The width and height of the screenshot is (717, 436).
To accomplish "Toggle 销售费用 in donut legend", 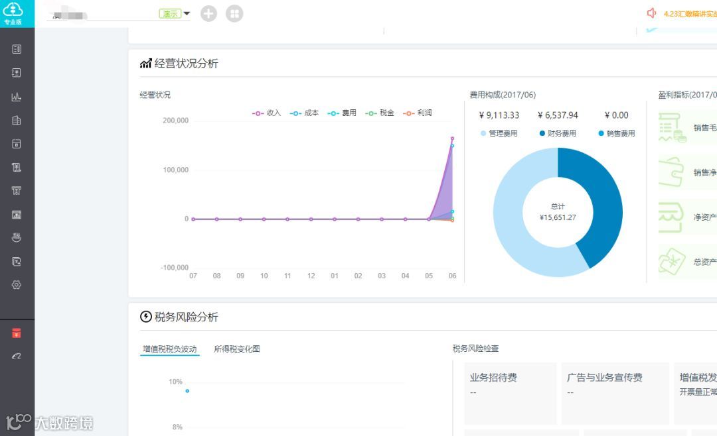I will pos(617,133).
